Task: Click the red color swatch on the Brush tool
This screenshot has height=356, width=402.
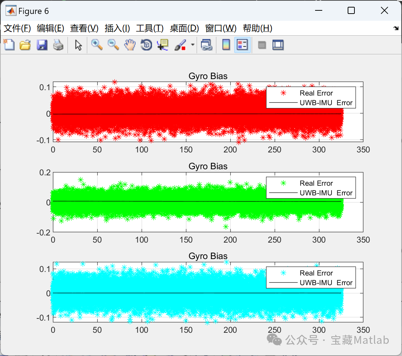Action: (x=183, y=48)
